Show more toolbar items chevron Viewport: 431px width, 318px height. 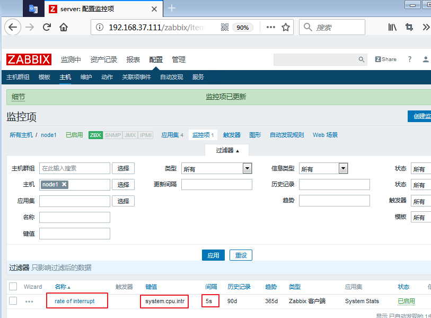coord(426,27)
